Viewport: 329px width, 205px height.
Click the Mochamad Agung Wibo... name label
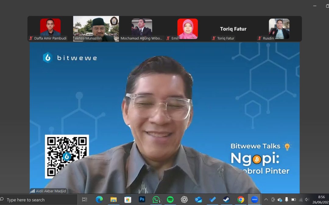141,38
